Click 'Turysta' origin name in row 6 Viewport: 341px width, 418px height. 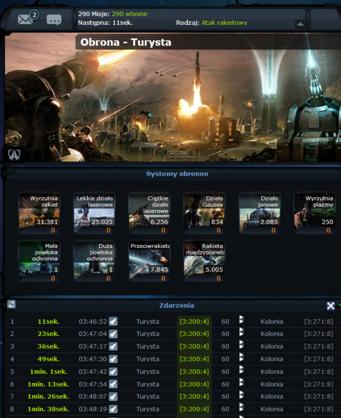(x=148, y=384)
